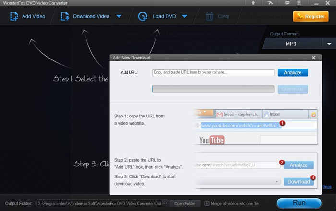Enable Merge all videos into one file
Viewport: 336px width, 211px height.
coord(207,203)
